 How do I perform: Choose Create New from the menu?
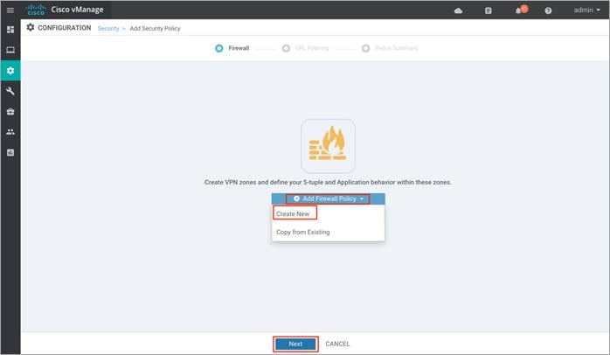tap(293, 213)
